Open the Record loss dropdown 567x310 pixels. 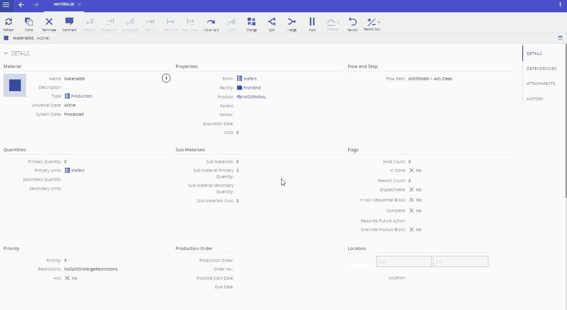coord(373,22)
